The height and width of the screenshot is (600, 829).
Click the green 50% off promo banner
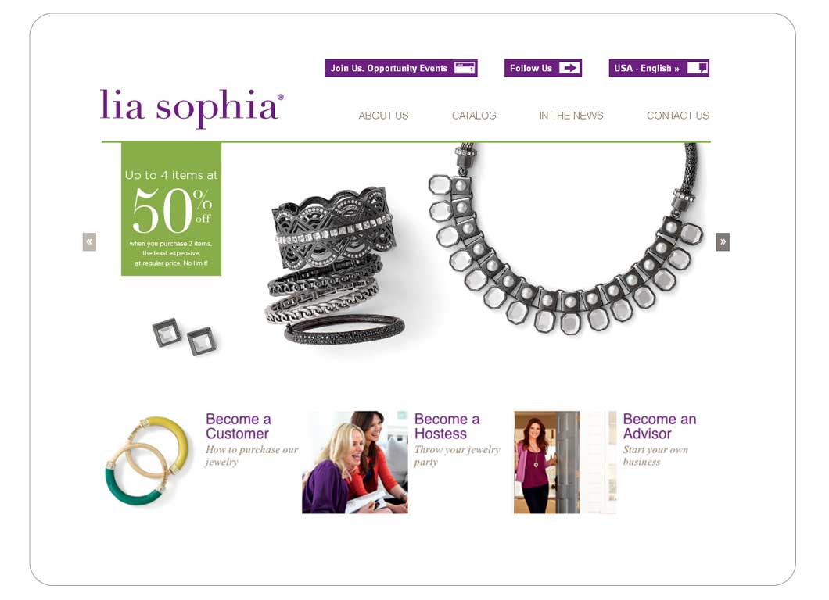171,209
